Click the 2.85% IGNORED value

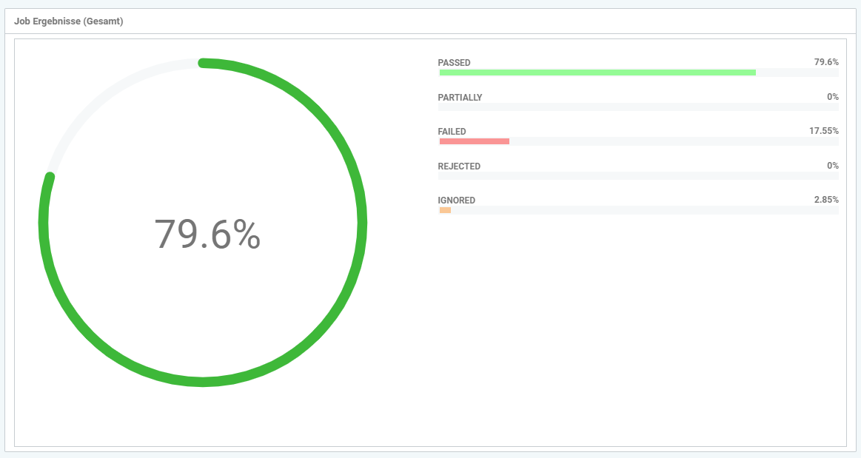825,200
